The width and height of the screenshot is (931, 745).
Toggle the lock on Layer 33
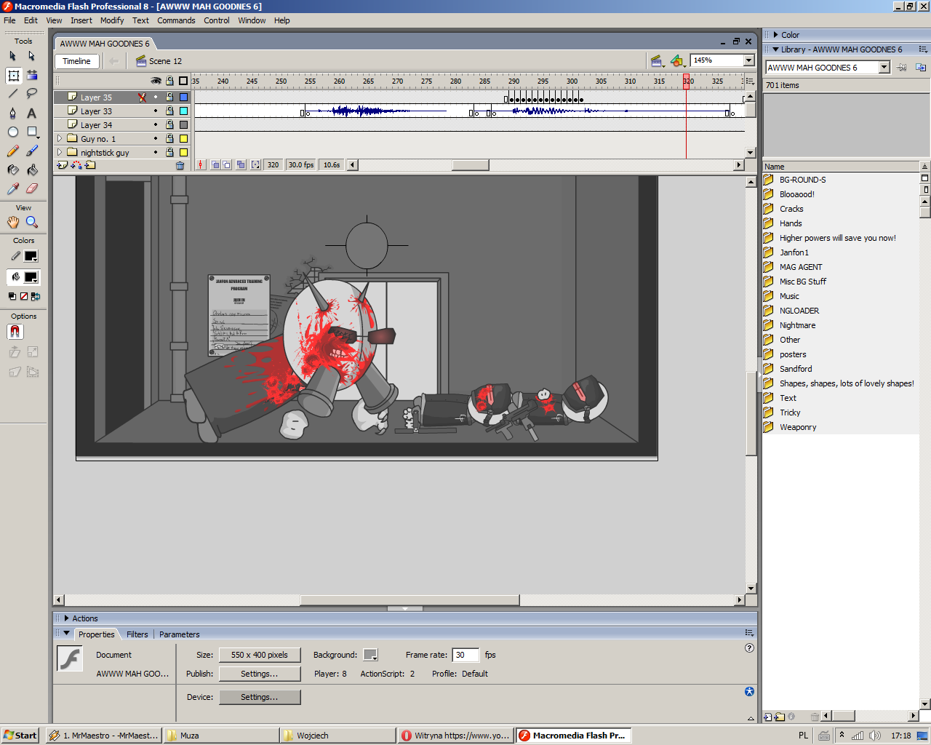169,111
